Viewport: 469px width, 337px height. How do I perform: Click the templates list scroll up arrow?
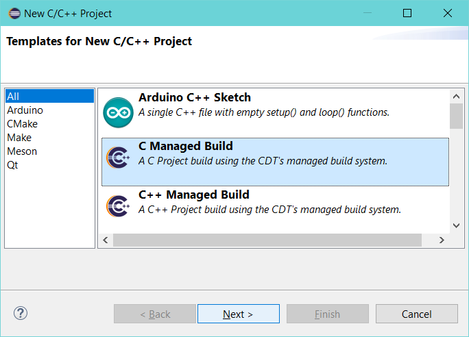click(x=456, y=96)
